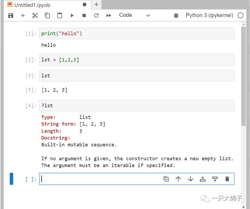250x209 pixels.
Task: Paste cell from clipboard icon
Action: [60, 15]
